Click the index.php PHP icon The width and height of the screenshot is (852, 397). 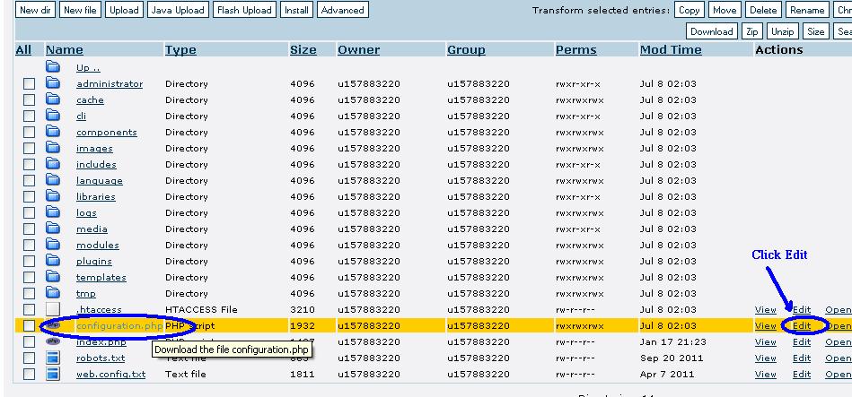[x=53, y=341]
